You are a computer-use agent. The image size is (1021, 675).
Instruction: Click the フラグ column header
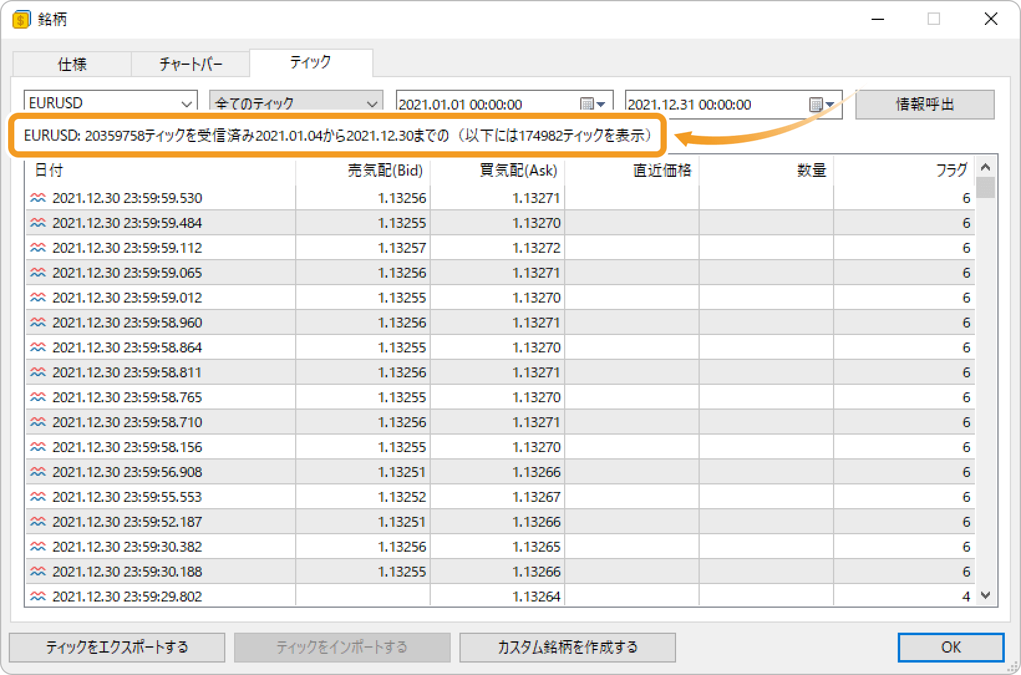[x=904, y=170]
